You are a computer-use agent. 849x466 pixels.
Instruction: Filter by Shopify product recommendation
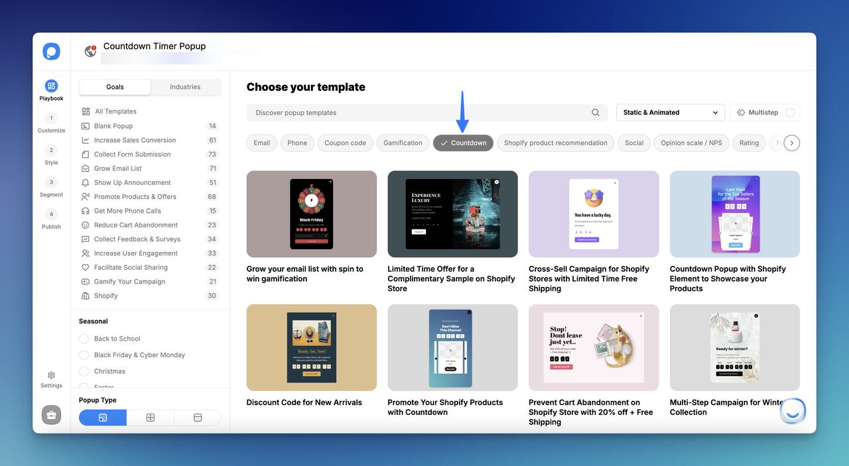click(555, 143)
